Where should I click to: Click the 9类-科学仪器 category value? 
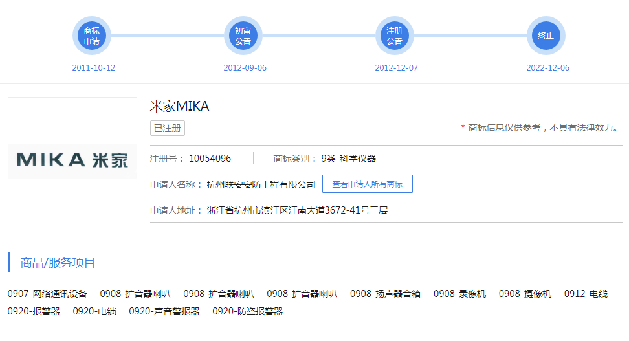click(349, 159)
